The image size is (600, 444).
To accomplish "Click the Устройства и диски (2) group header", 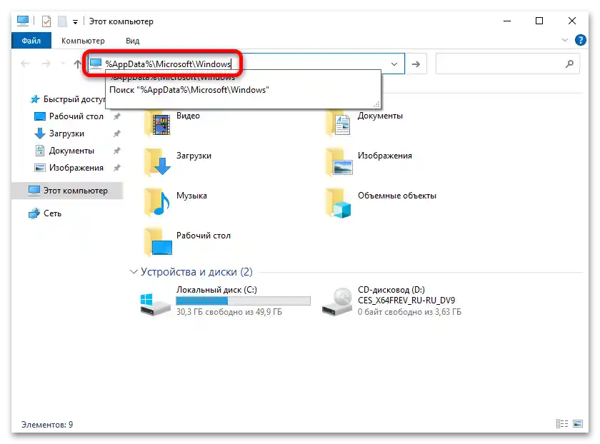I will tap(196, 272).
